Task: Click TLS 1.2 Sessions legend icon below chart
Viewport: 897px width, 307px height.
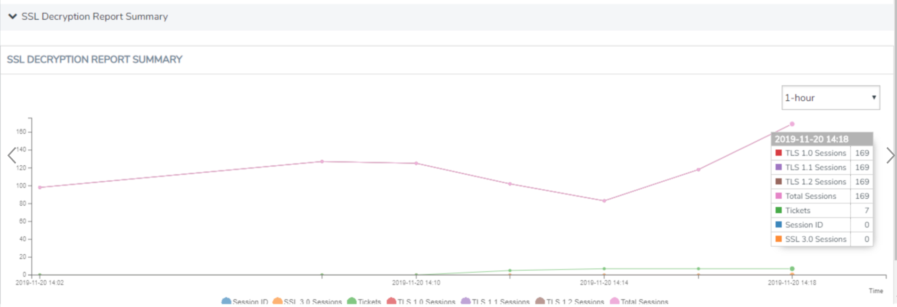Action: (x=540, y=301)
